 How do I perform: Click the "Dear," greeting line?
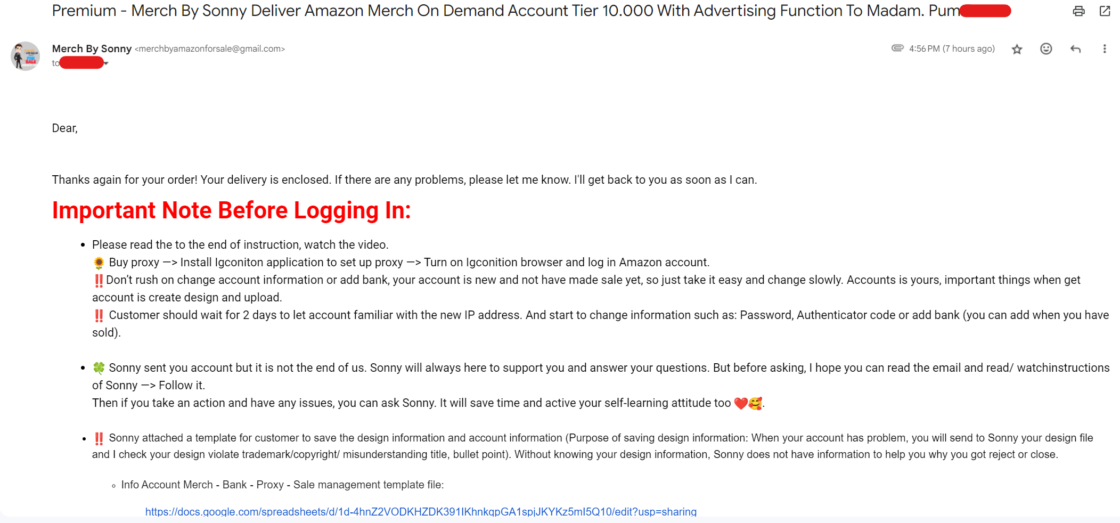click(65, 128)
